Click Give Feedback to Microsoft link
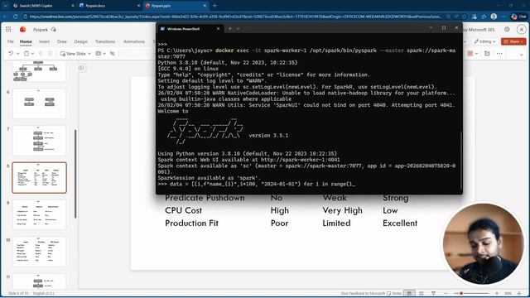Screen dimensions: 530x298 pyautogui.click(x=363, y=294)
